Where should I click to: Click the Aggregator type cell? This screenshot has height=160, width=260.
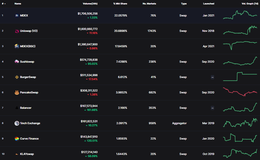click(180, 123)
